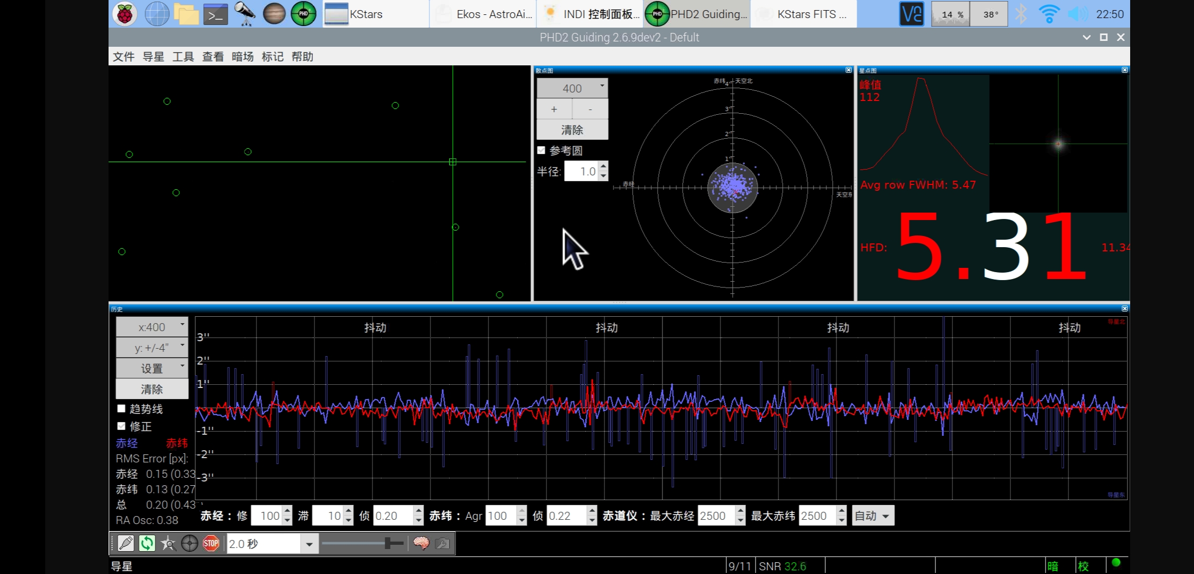Open 导星 Guide menu

pyautogui.click(x=153, y=56)
